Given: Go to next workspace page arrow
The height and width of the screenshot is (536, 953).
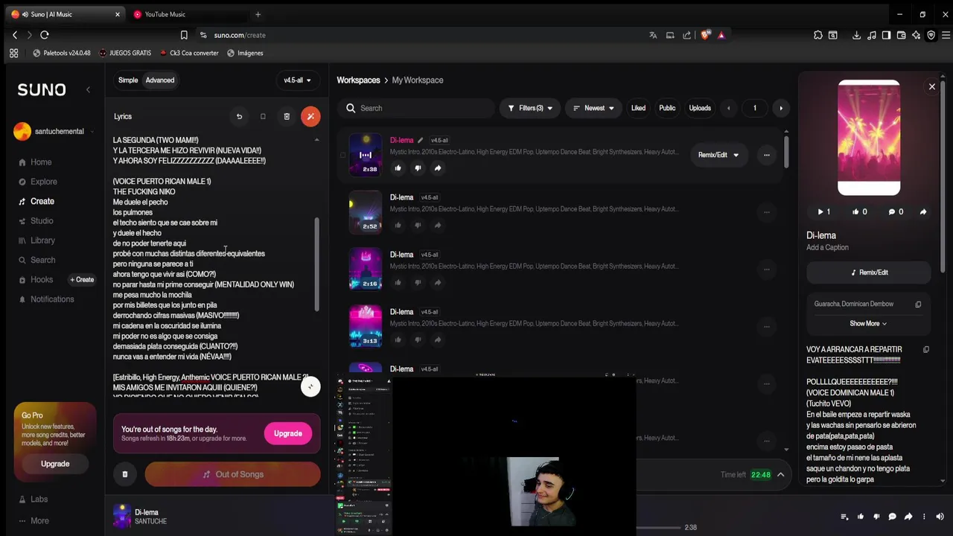Looking at the screenshot, I should click(x=781, y=108).
